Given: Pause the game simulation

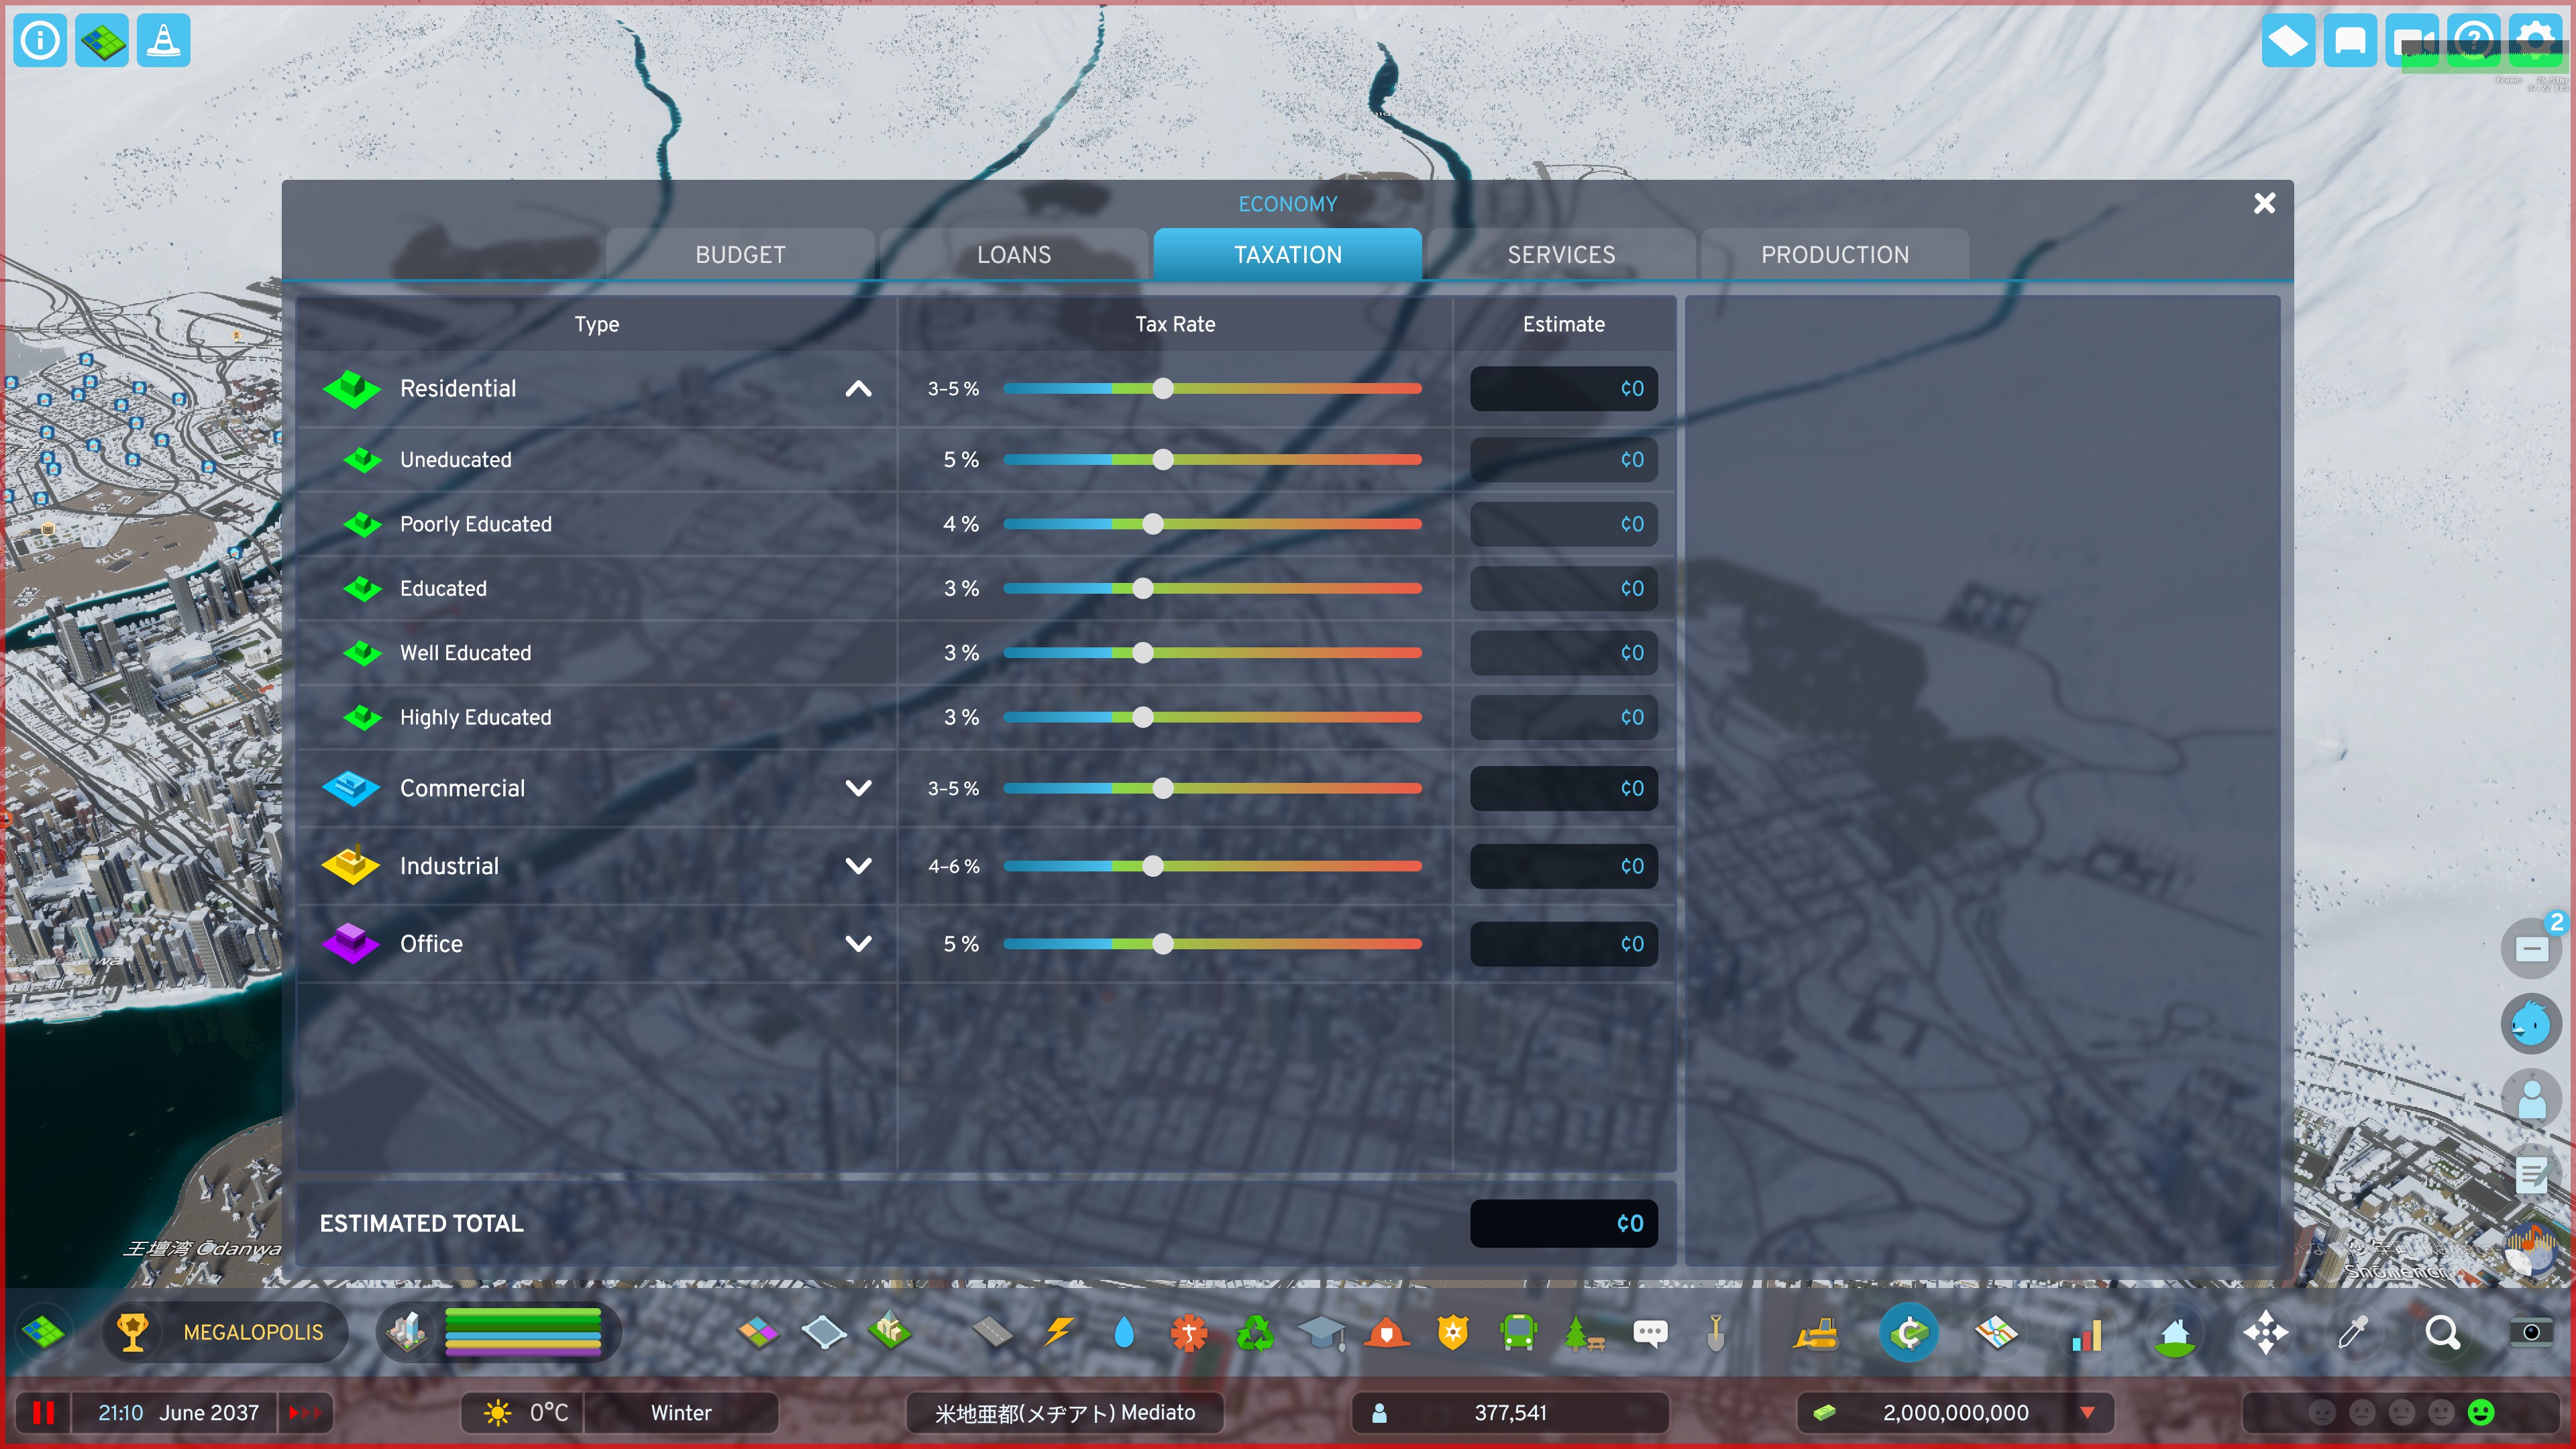Looking at the screenshot, I should (43, 1412).
